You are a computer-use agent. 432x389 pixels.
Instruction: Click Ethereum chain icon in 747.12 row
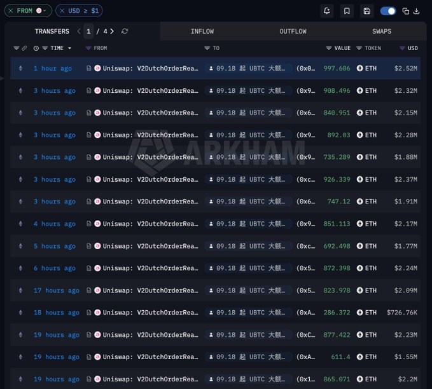20,201
